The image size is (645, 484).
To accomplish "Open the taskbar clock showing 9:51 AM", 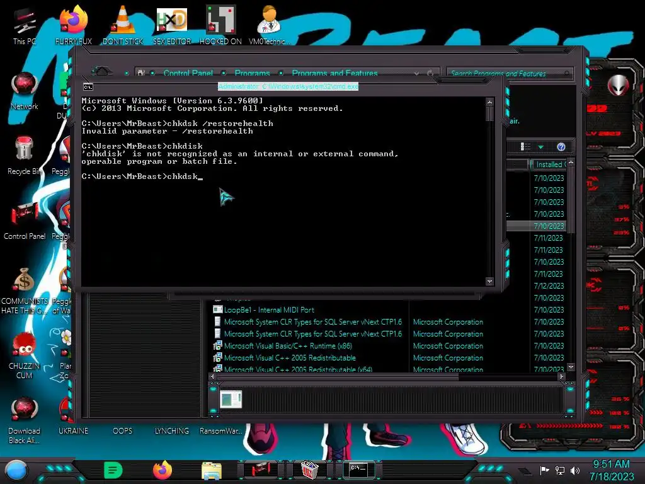I will pos(611,470).
